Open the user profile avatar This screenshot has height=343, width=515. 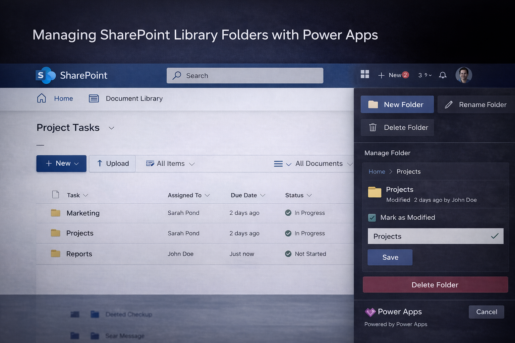tap(464, 75)
